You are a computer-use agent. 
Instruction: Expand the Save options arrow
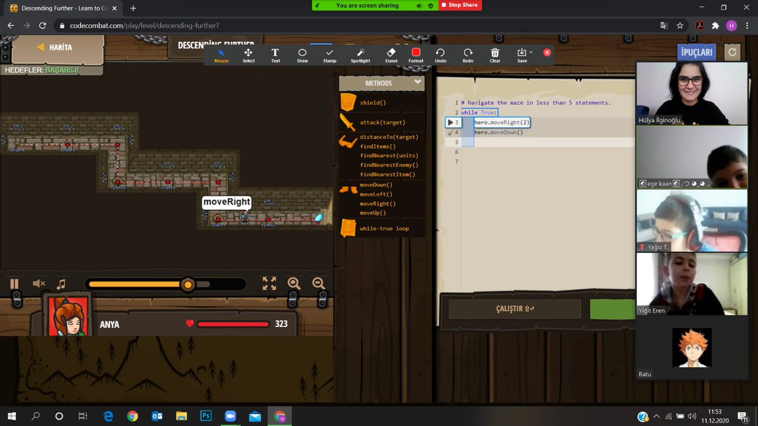pyautogui.click(x=531, y=52)
